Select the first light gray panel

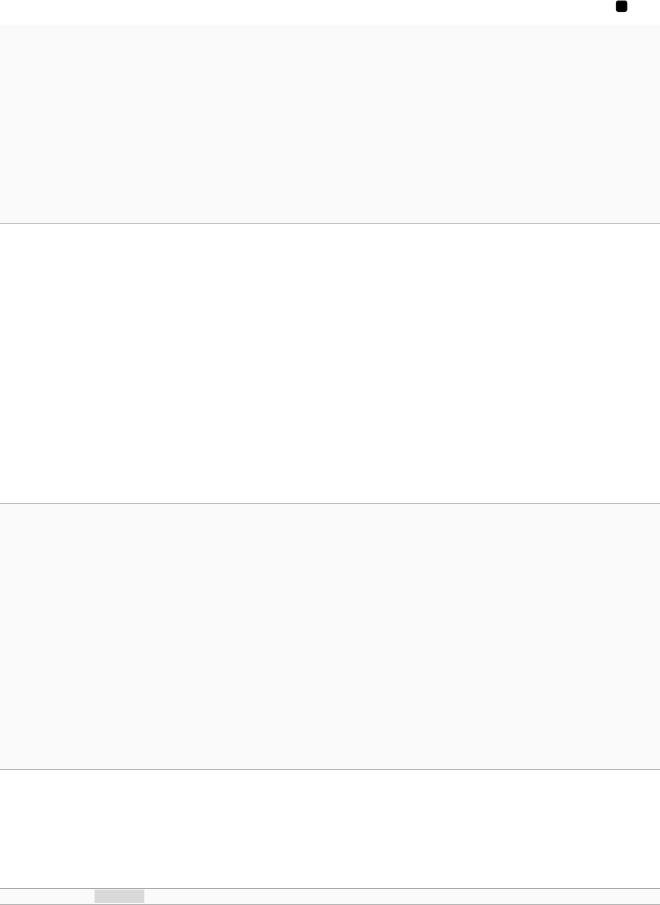click(x=330, y=123)
